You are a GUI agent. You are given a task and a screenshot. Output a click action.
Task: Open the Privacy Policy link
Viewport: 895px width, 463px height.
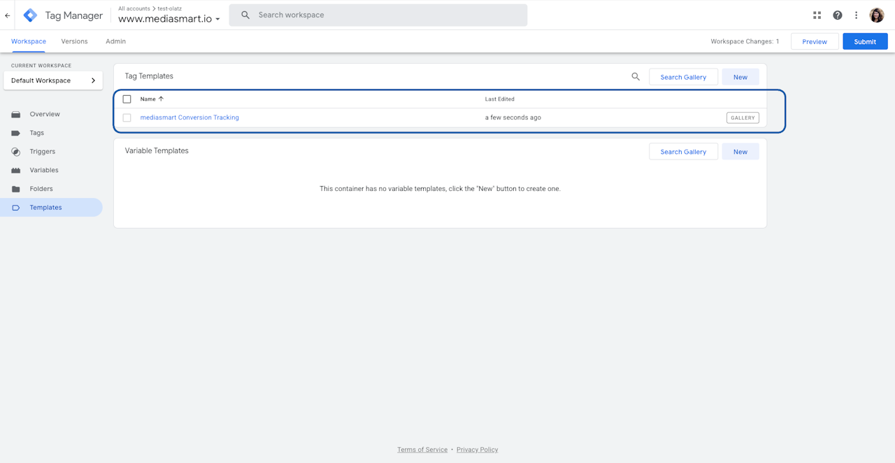click(x=478, y=450)
